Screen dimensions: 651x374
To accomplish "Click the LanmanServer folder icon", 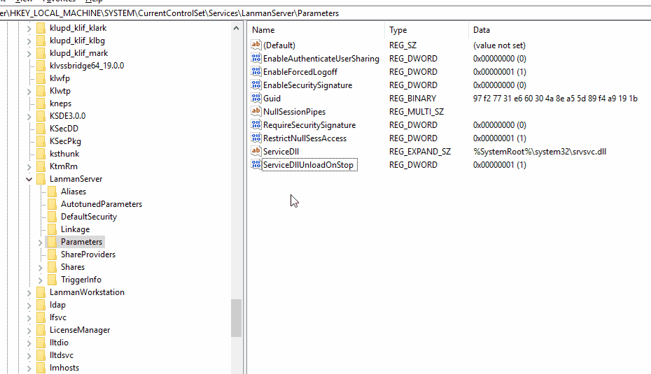I will [x=41, y=179].
